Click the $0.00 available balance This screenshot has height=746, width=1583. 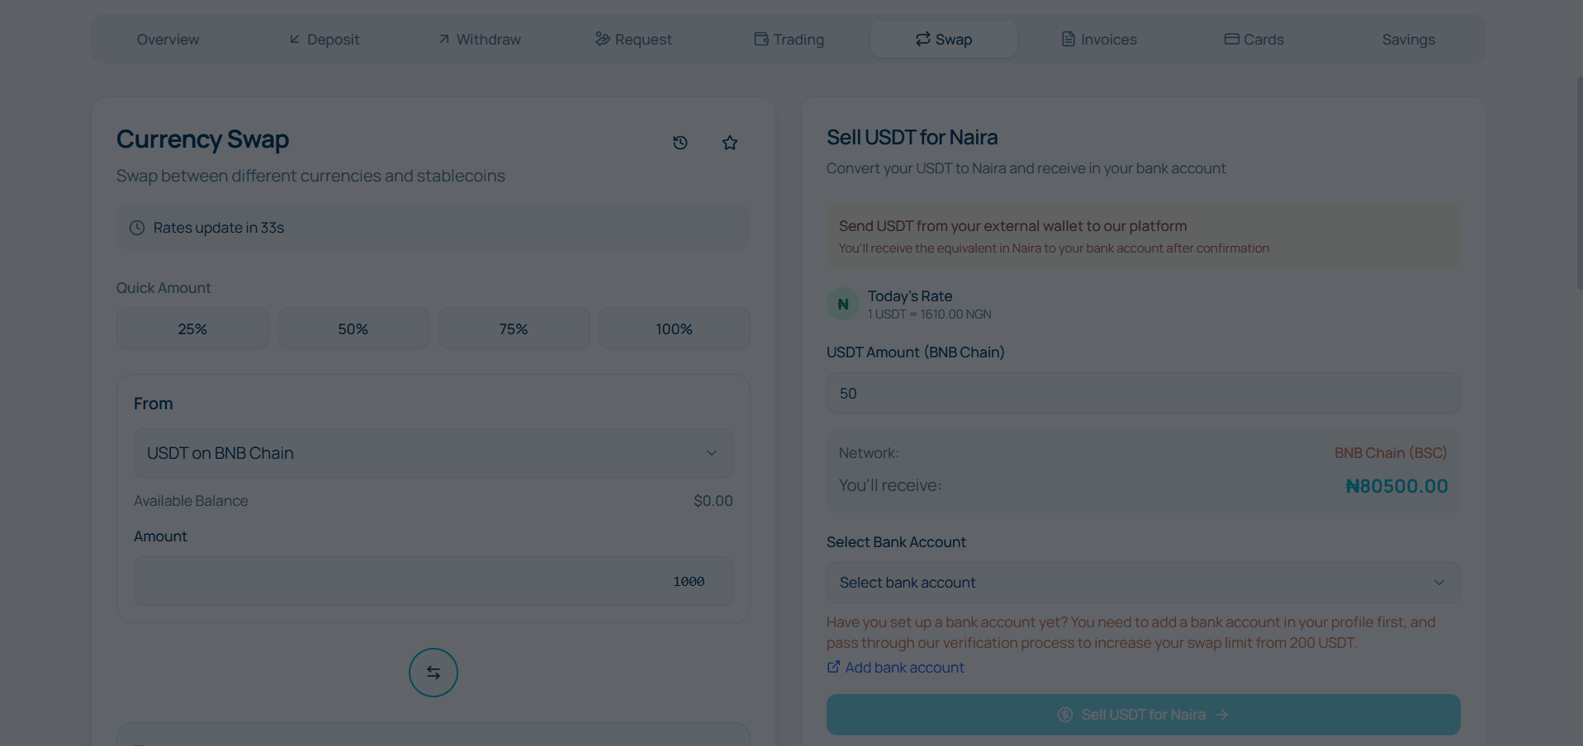pyautogui.click(x=713, y=501)
